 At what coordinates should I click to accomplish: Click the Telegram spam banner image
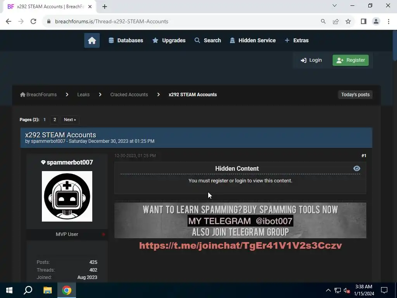240,220
